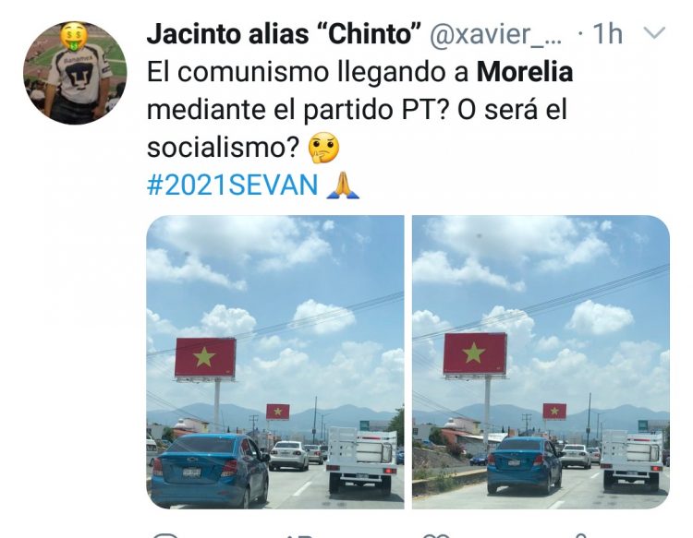
Task: Click the large star billboard in the left photo
Action: point(205,357)
